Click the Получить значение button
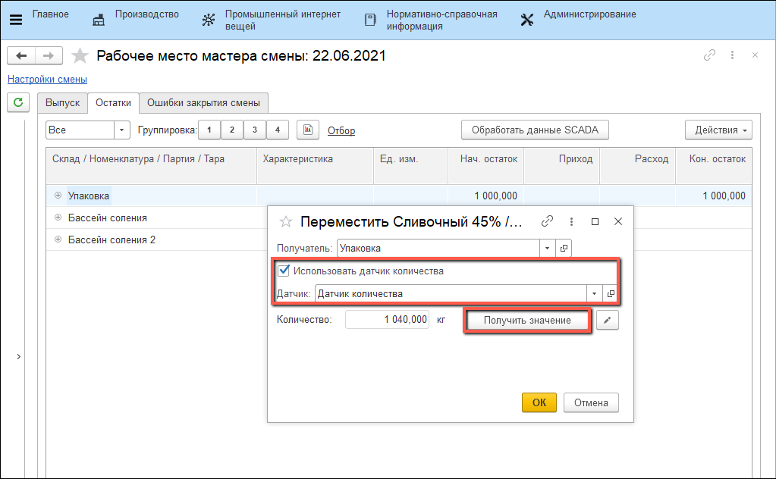776x479 pixels. [x=527, y=321]
